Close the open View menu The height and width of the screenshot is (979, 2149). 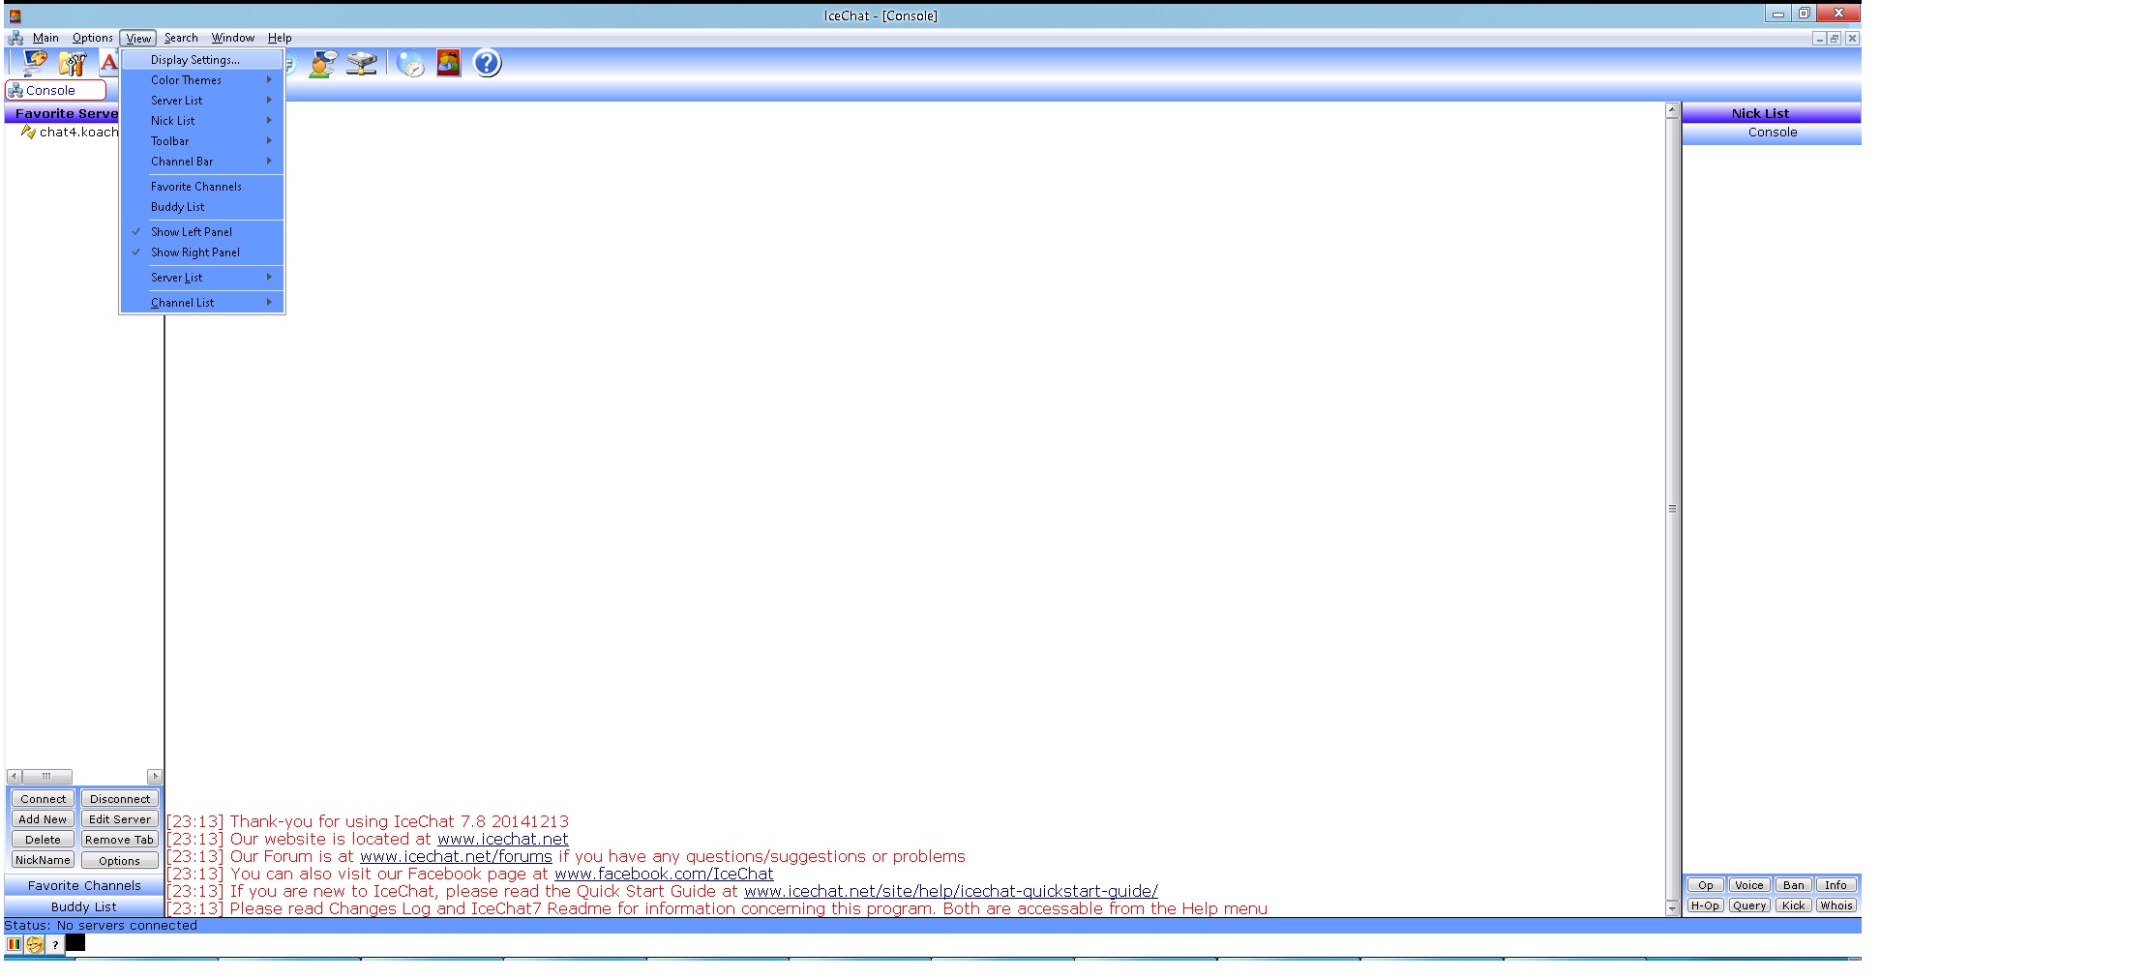click(x=138, y=38)
